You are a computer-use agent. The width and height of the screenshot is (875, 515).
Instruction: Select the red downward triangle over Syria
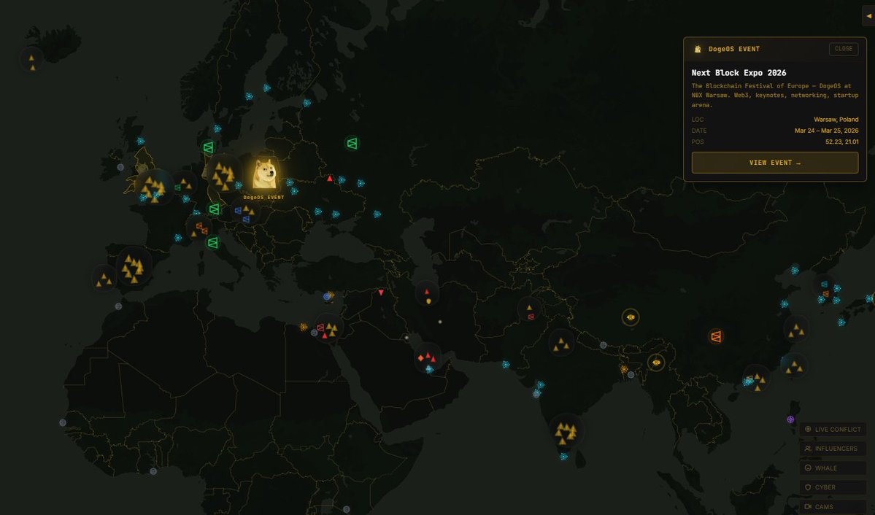click(381, 293)
